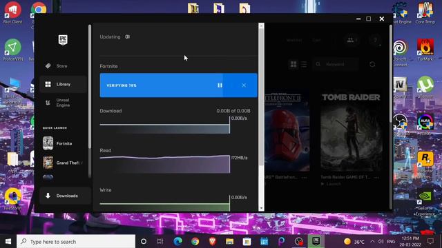
Task: Open notification center icon
Action: click(x=430, y=242)
